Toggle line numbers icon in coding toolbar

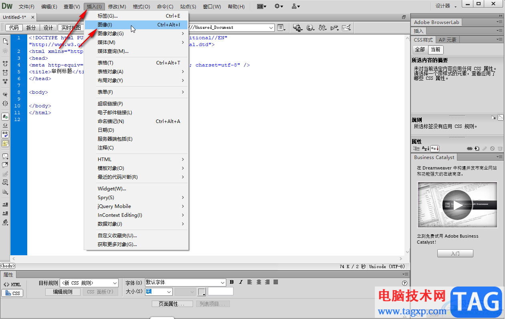[5, 116]
